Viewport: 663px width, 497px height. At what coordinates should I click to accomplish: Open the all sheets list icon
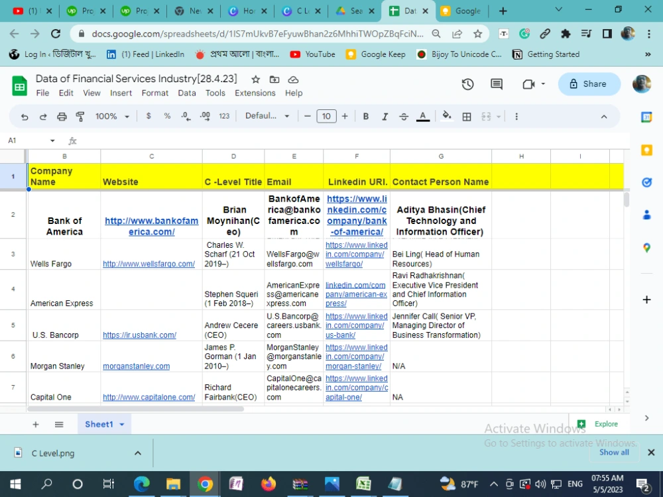point(59,424)
